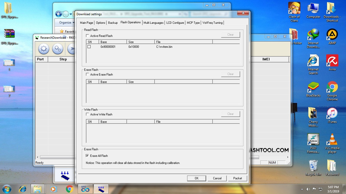Switch to Main Page tab

tap(86, 23)
